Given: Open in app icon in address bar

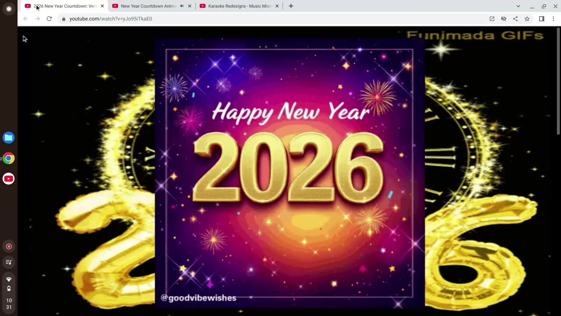Looking at the screenshot, I should (x=492, y=19).
